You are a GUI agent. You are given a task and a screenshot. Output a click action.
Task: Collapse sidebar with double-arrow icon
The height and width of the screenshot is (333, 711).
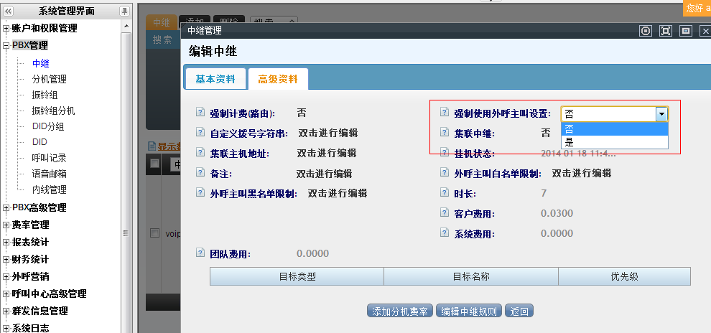click(9, 11)
